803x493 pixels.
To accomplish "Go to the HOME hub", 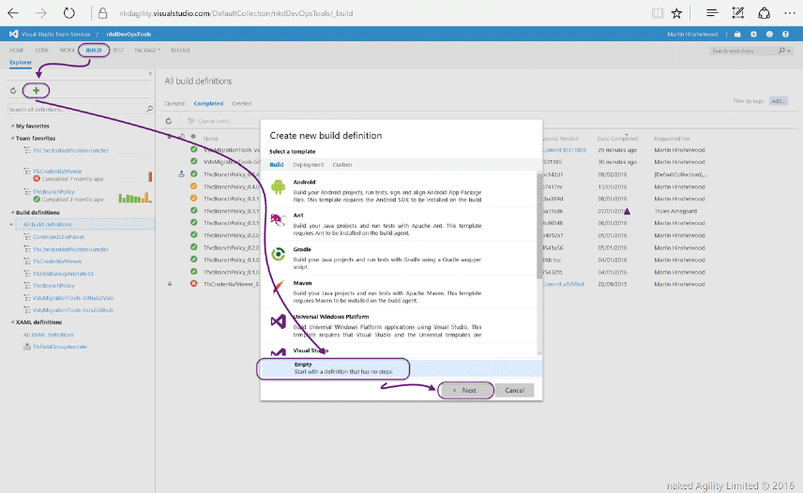I will click(x=16, y=50).
